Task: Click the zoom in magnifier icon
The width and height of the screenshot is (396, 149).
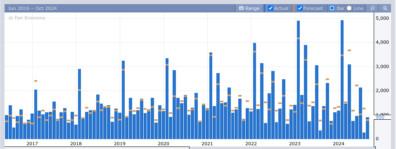Action: [x=372, y=8]
